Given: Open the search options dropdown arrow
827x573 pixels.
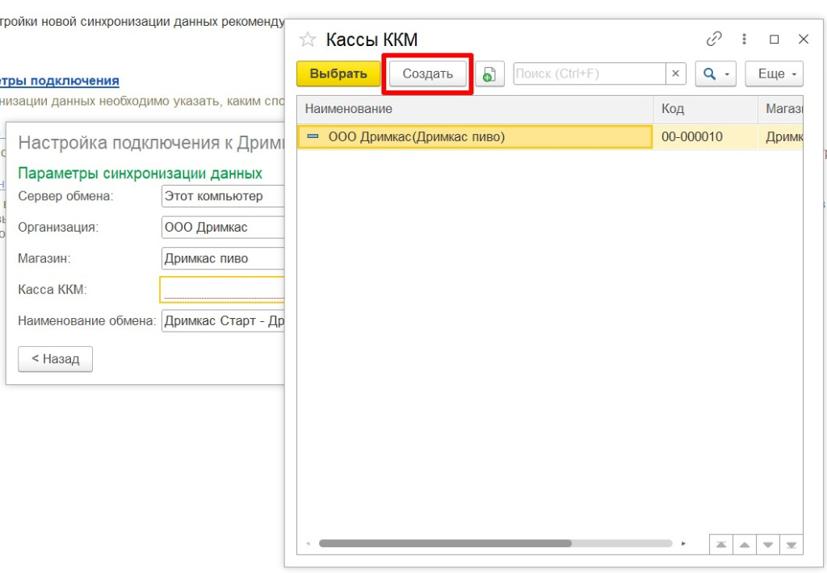Looking at the screenshot, I should [725, 73].
